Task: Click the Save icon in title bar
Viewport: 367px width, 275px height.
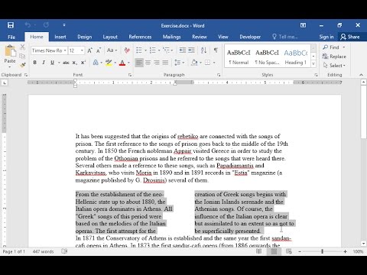Action: 11,25
